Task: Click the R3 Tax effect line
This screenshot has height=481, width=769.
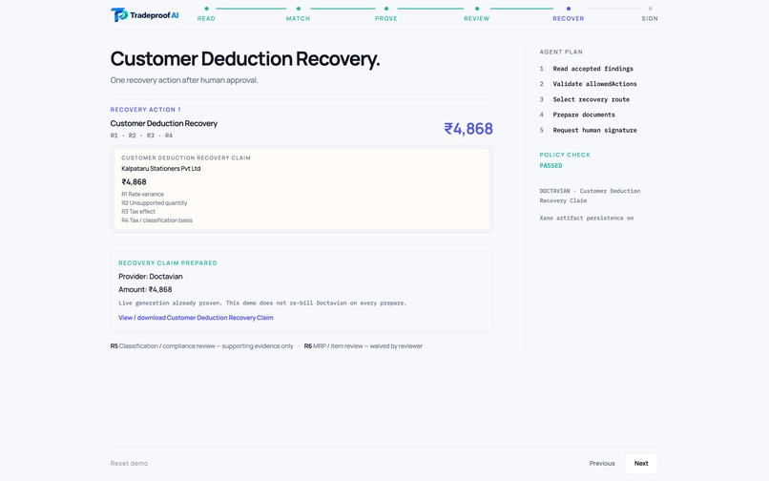Action: tap(138, 212)
